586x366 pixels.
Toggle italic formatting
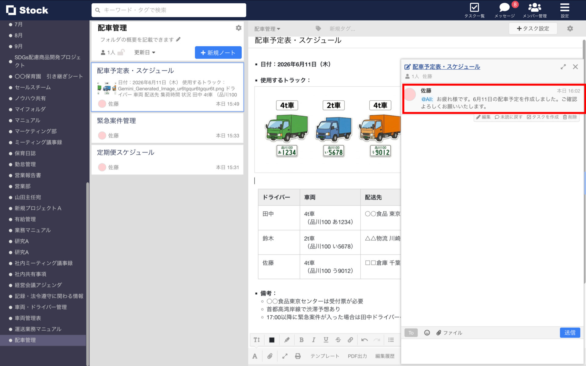pyautogui.click(x=313, y=340)
